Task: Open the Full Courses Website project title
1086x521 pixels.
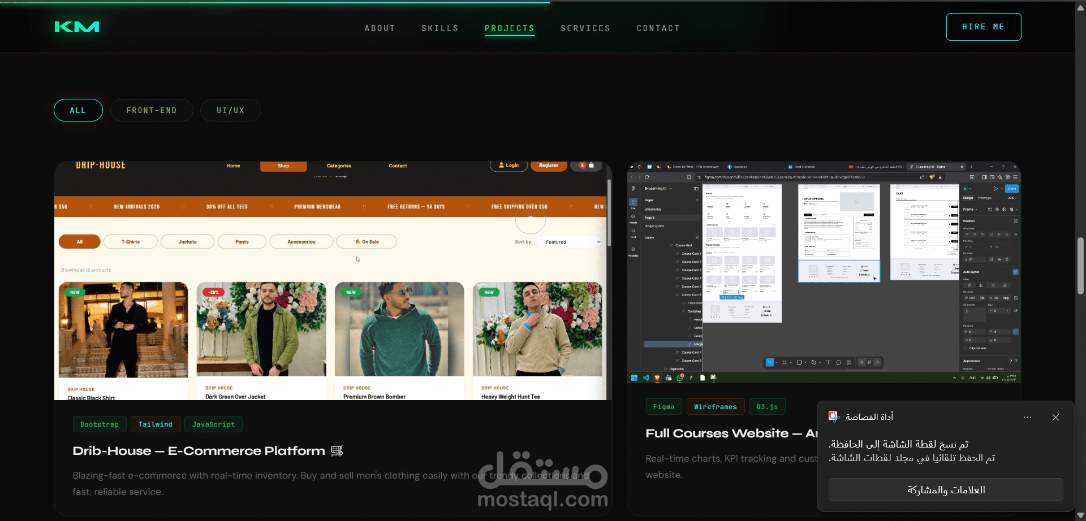Action: [x=731, y=433]
